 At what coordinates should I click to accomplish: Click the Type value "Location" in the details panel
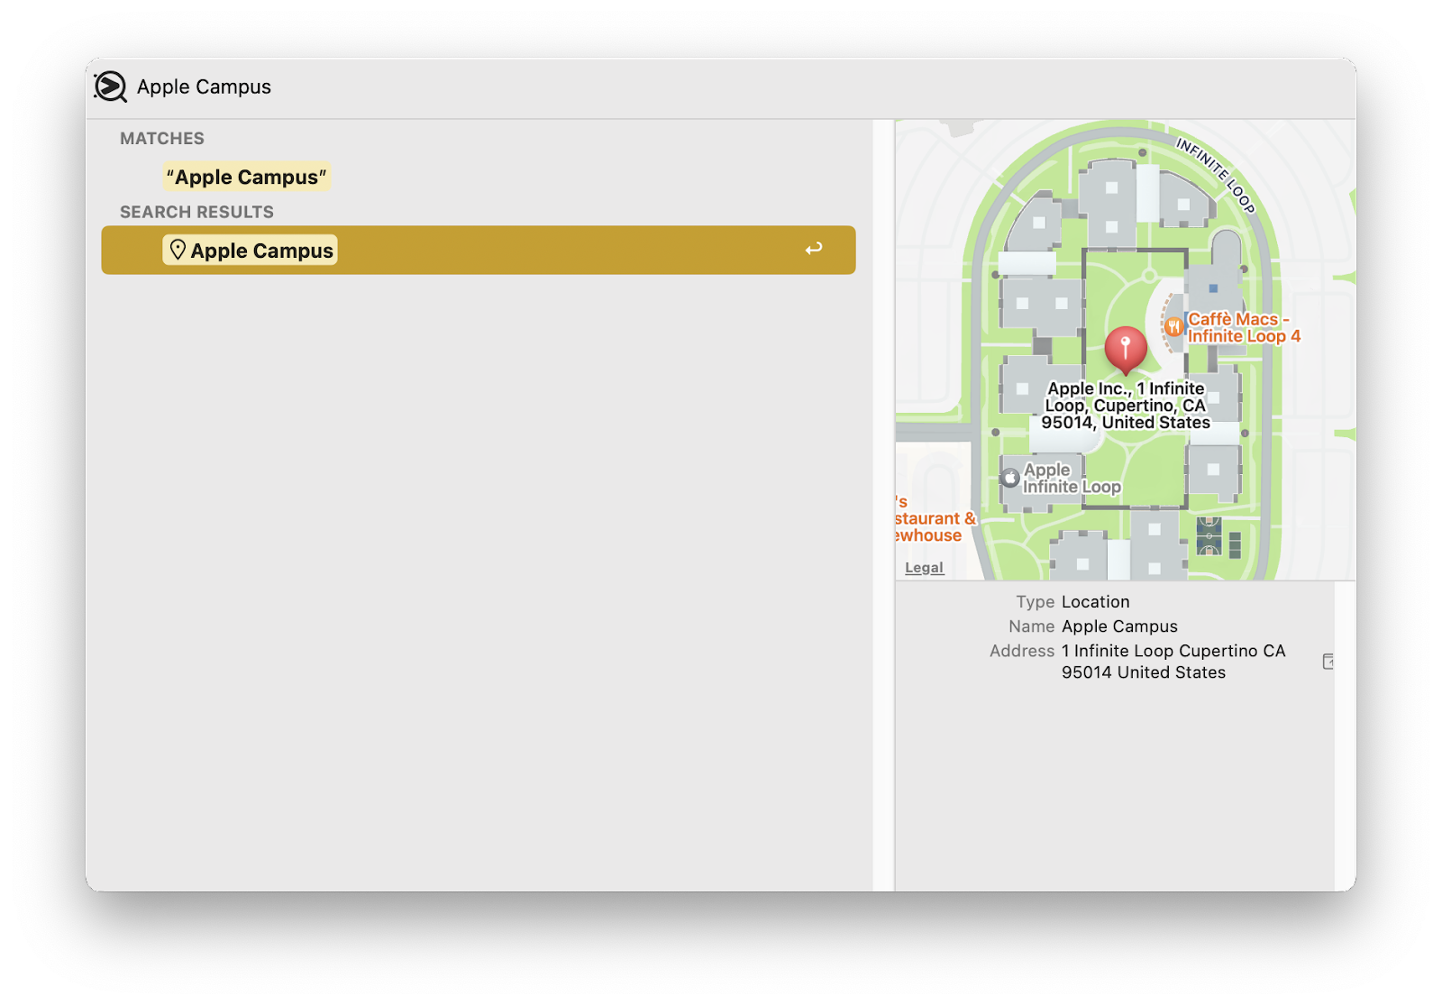(1096, 601)
